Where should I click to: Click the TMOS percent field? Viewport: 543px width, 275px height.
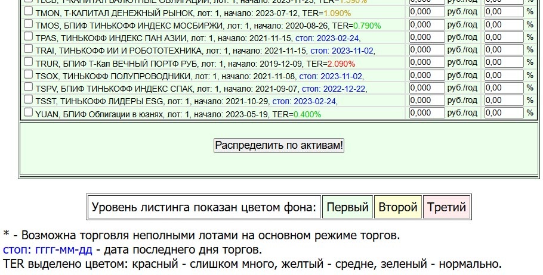pyautogui.click(x=504, y=24)
